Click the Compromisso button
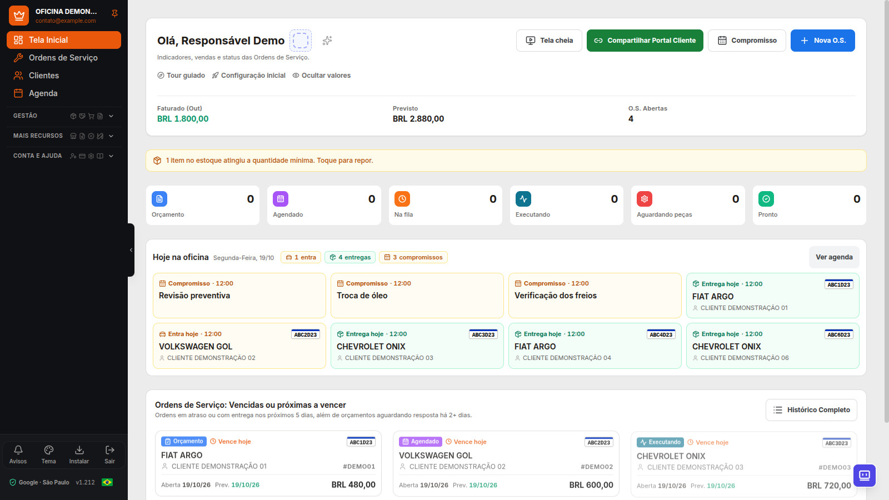Image resolution: width=889 pixels, height=500 pixels. 747,41
